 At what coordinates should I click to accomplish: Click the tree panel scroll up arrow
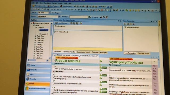pos(52,23)
